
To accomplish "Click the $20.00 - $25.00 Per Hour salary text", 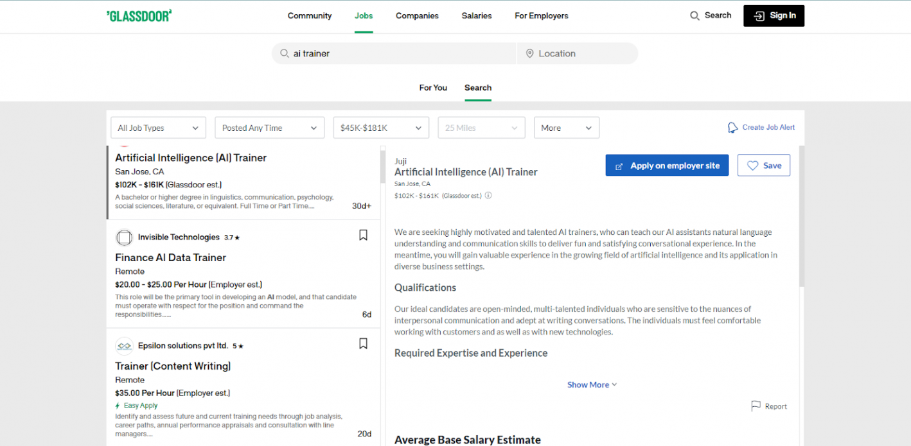I will tap(161, 284).
